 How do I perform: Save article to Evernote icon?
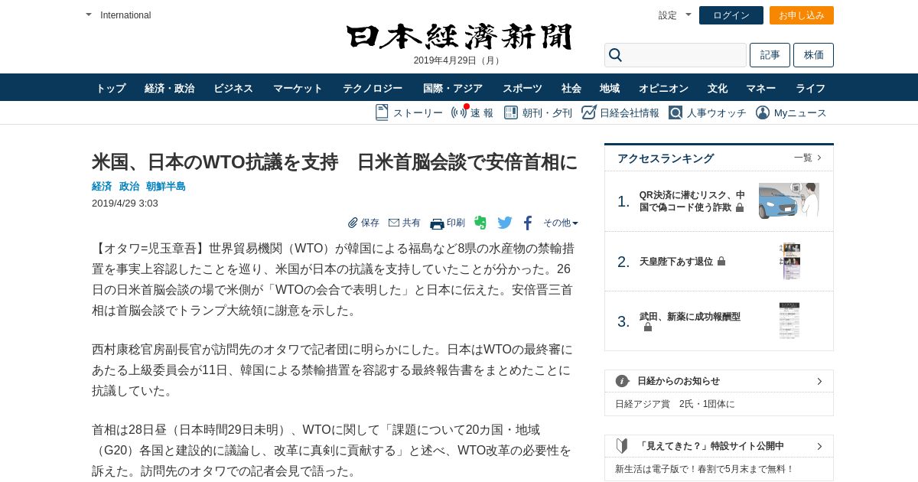(x=480, y=223)
